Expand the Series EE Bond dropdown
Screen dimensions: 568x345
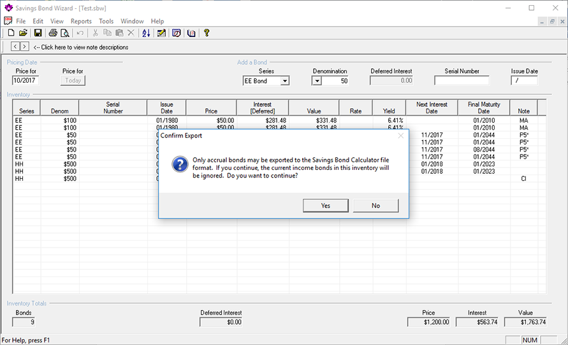(285, 81)
